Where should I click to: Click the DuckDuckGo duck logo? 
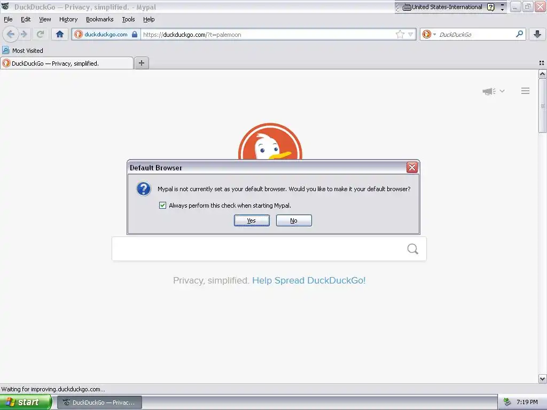click(x=270, y=141)
